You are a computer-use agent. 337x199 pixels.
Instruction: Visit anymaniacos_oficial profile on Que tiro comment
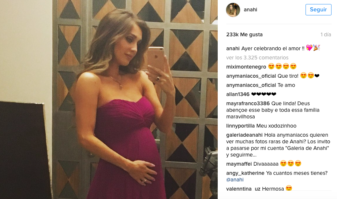coord(251,76)
